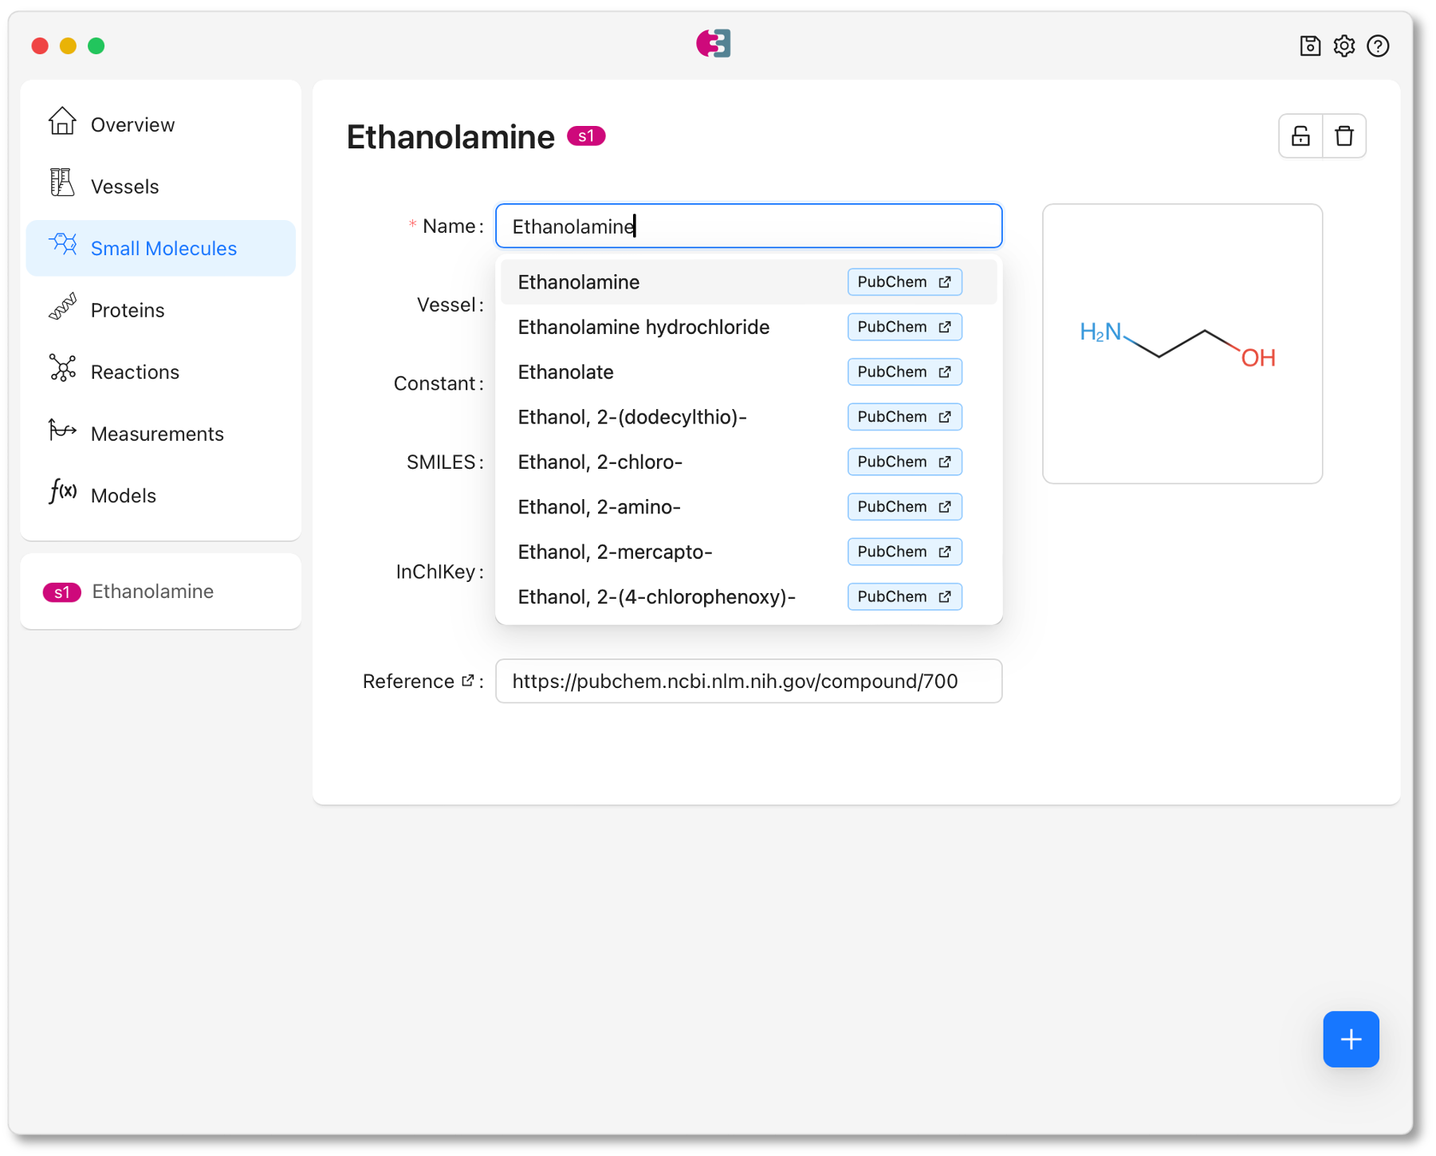The image size is (1436, 1156).
Task: Open PubChem page for Ethanolamine suggestion
Action: 904,281
